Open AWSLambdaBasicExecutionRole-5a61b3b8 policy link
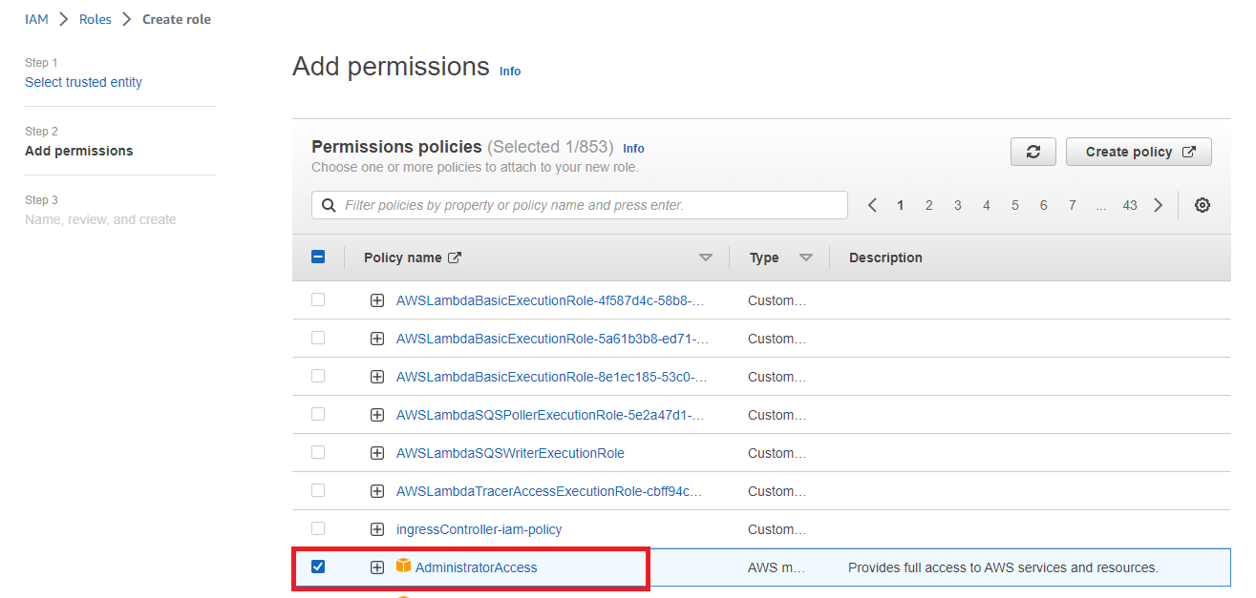The width and height of the screenshot is (1256, 598). click(x=552, y=339)
